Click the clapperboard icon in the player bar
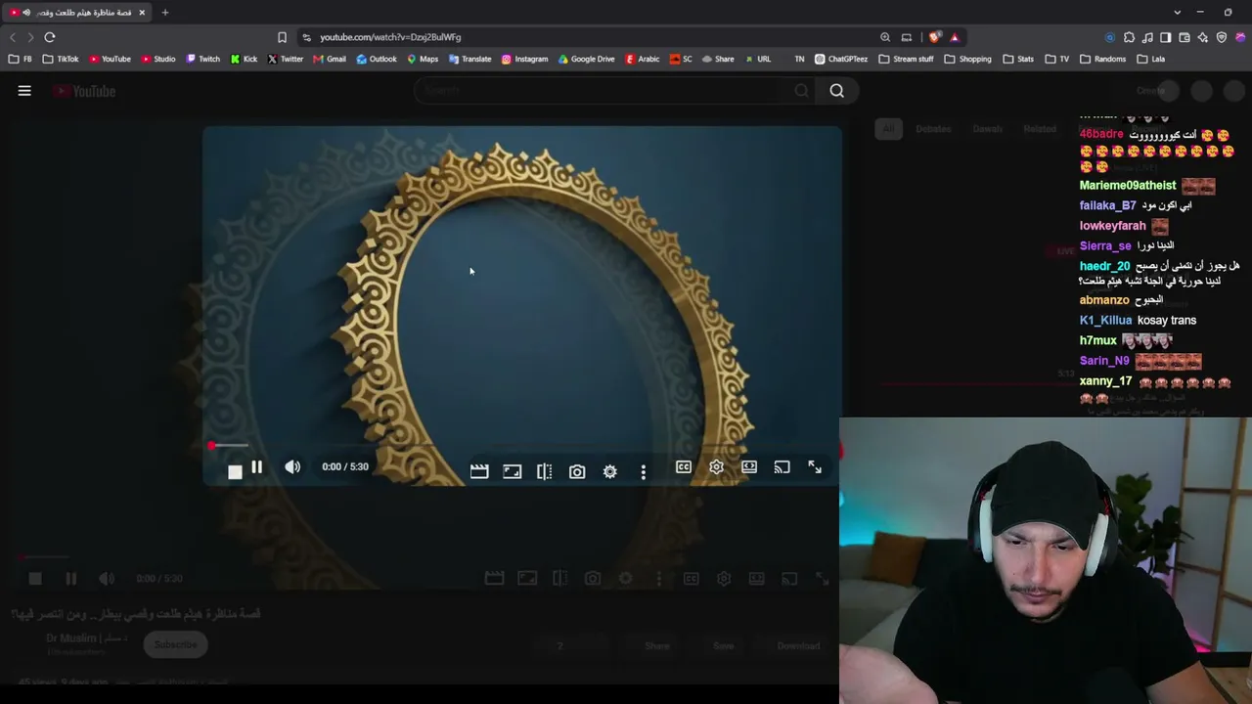1252x704 pixels. 479,471
